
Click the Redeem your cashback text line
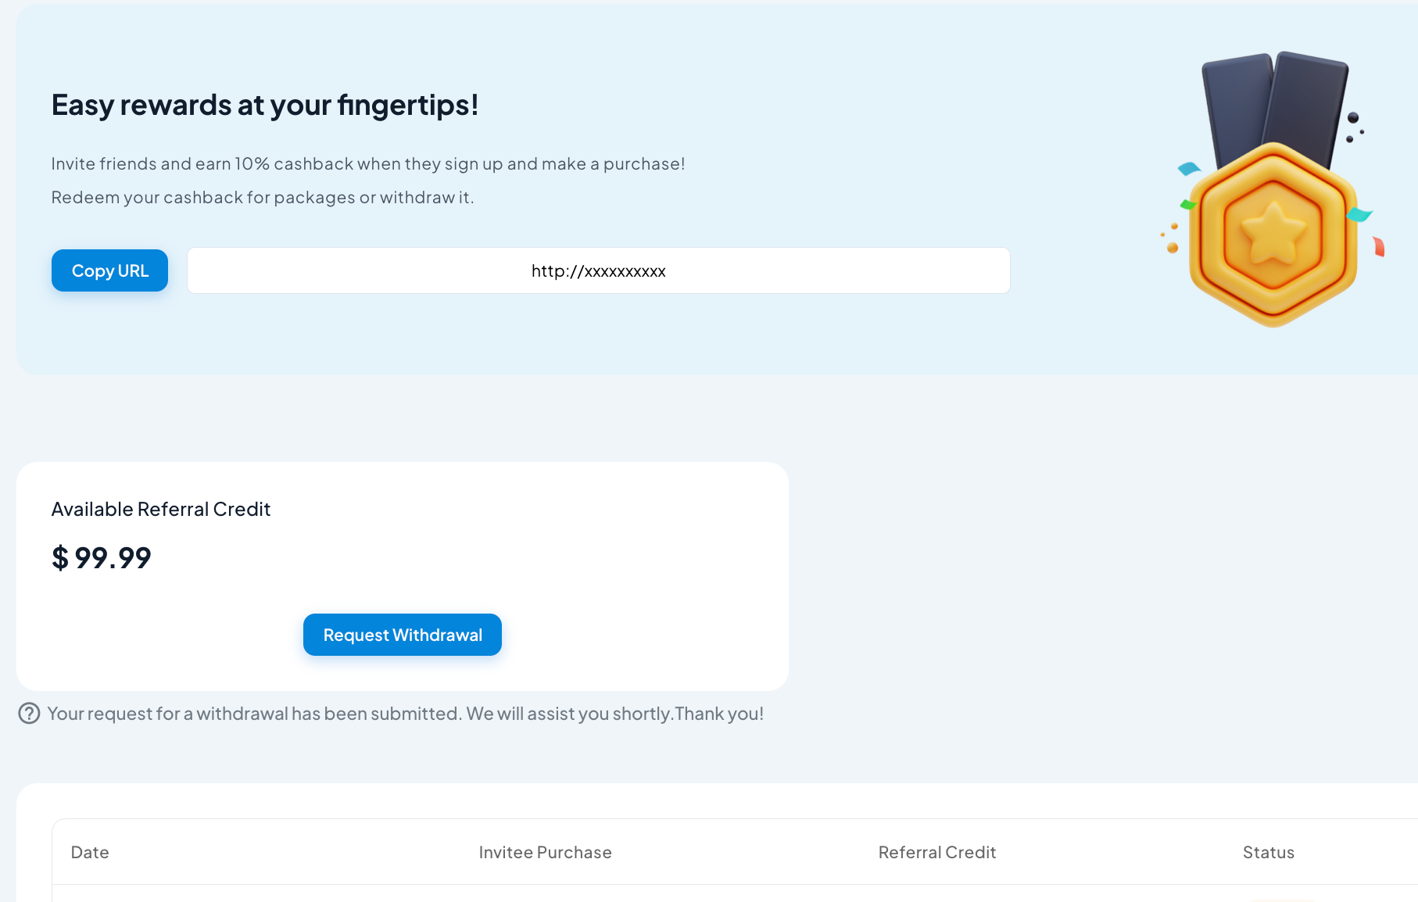(x=263, y=198)
